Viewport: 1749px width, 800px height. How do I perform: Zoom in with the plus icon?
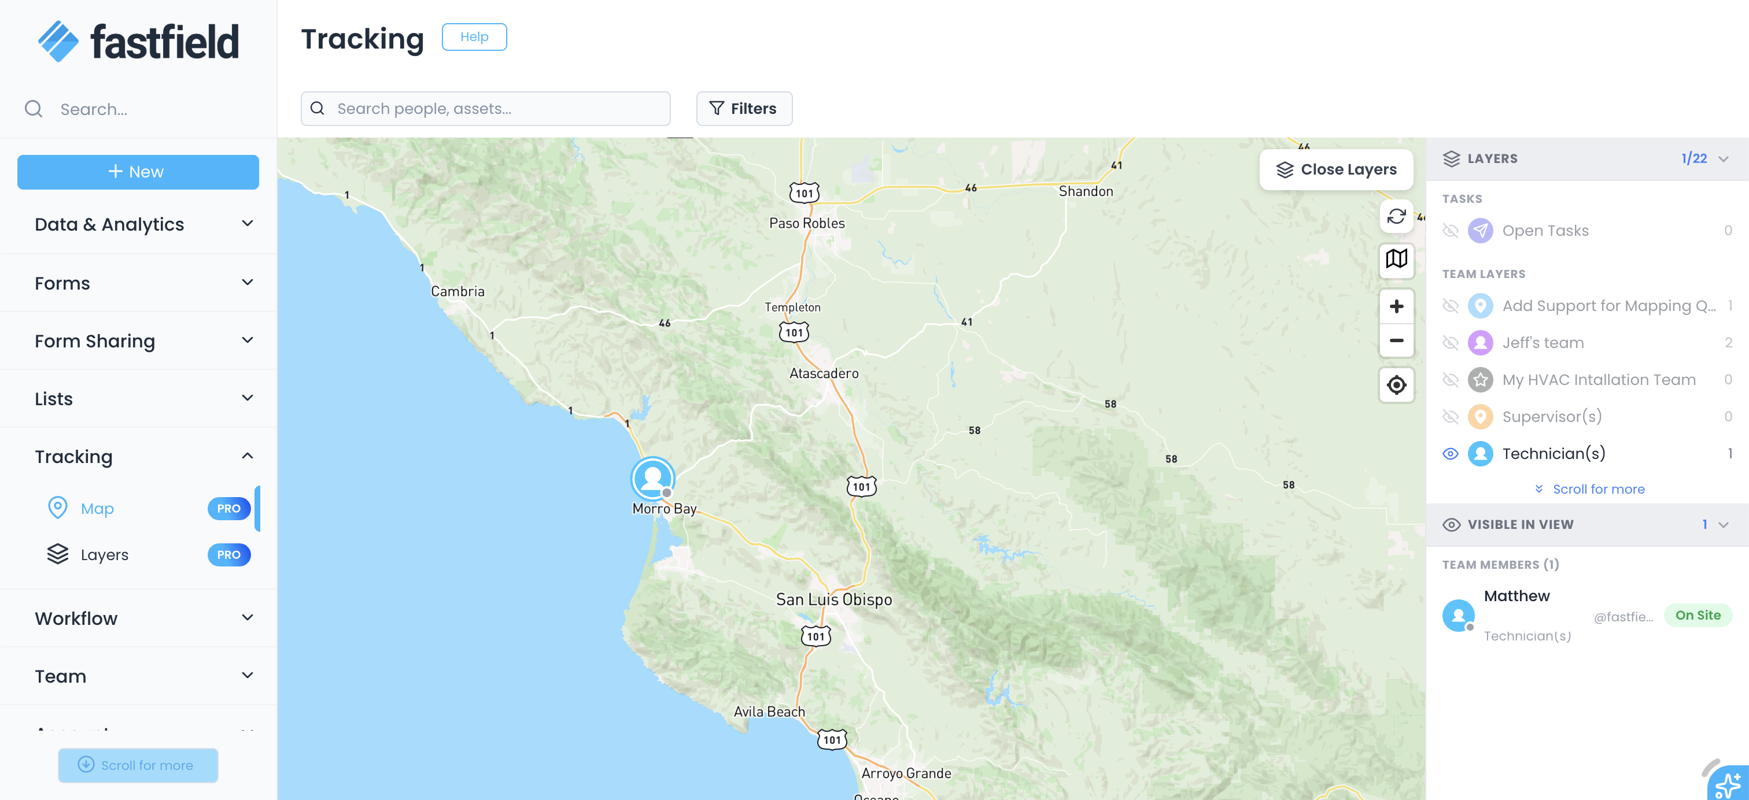[1396, 306]
